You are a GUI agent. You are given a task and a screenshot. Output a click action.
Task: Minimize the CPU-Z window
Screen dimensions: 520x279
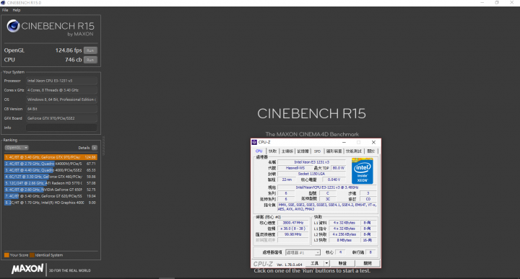(344, 142)
